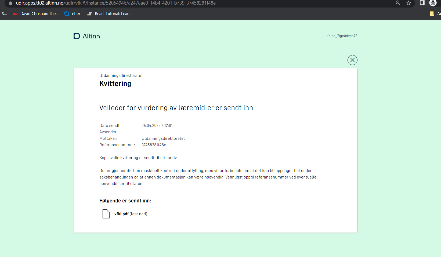
Task: Click the 'et er' bookmark label
Action: pyautogui.click(x=76, y=14)
